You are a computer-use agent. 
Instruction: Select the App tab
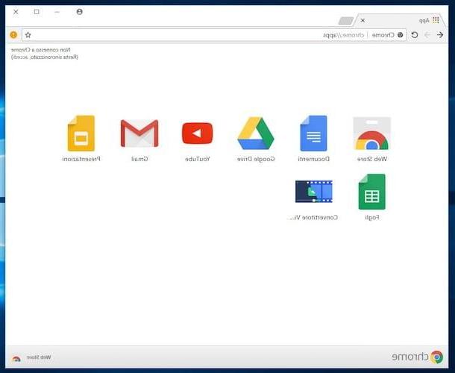click(401, 20)
